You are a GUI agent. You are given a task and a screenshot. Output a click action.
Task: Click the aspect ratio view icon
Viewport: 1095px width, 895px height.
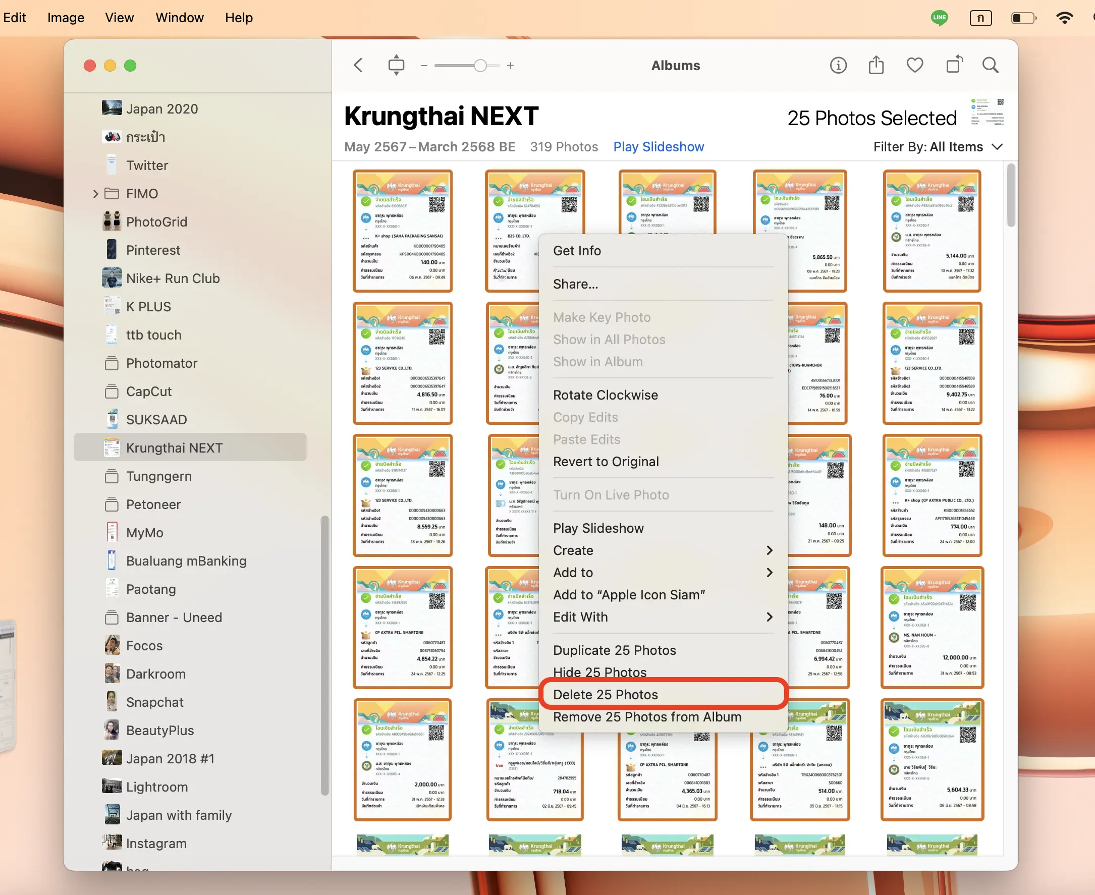(396, 66)
